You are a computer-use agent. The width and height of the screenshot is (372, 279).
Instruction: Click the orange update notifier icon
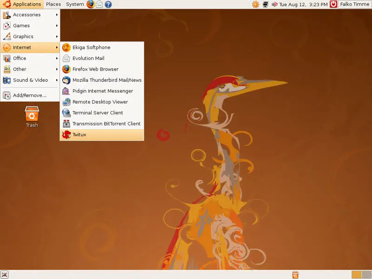click(x=255, y=4)
